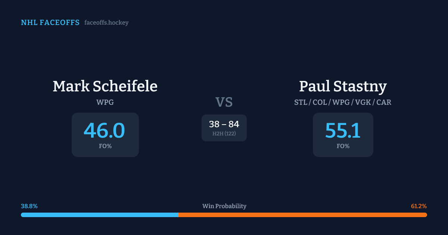The image size is (448, 235).
Task: Click the NHL FACEOFFS header title
Action: point(50,23)
